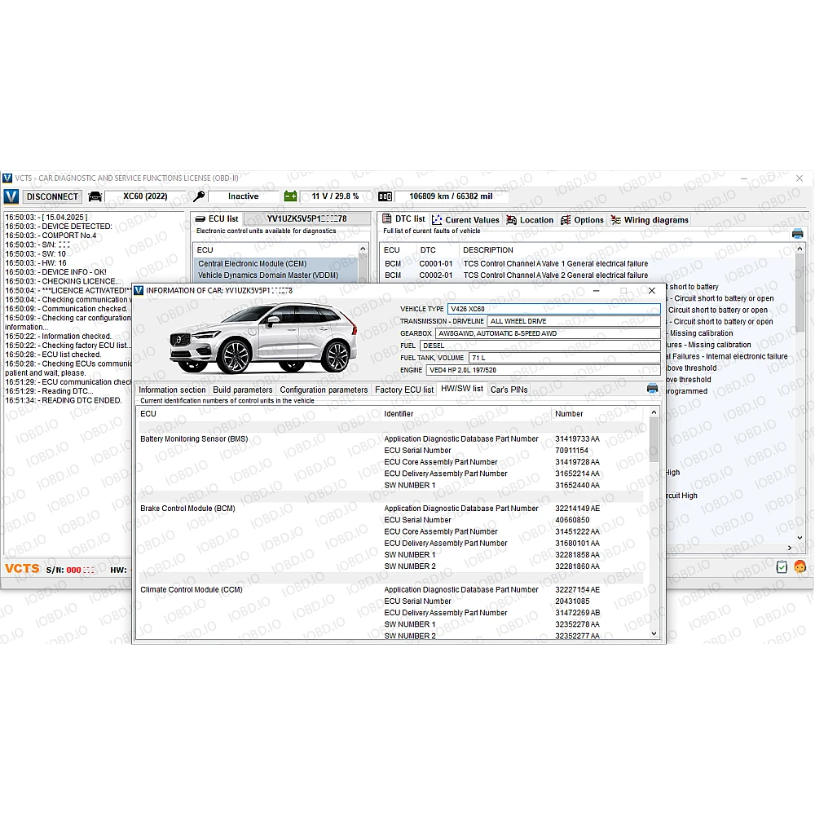815x815 pixels.
Task: Click the green battery voltage icon
Action: [291, 196]
